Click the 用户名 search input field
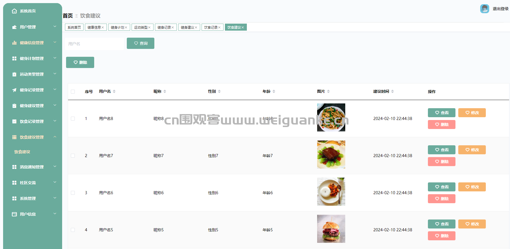 [94, 44]
